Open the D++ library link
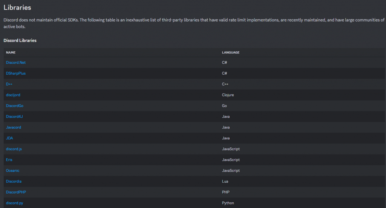This screenshot has height=208, width=386. coord(9,84)
